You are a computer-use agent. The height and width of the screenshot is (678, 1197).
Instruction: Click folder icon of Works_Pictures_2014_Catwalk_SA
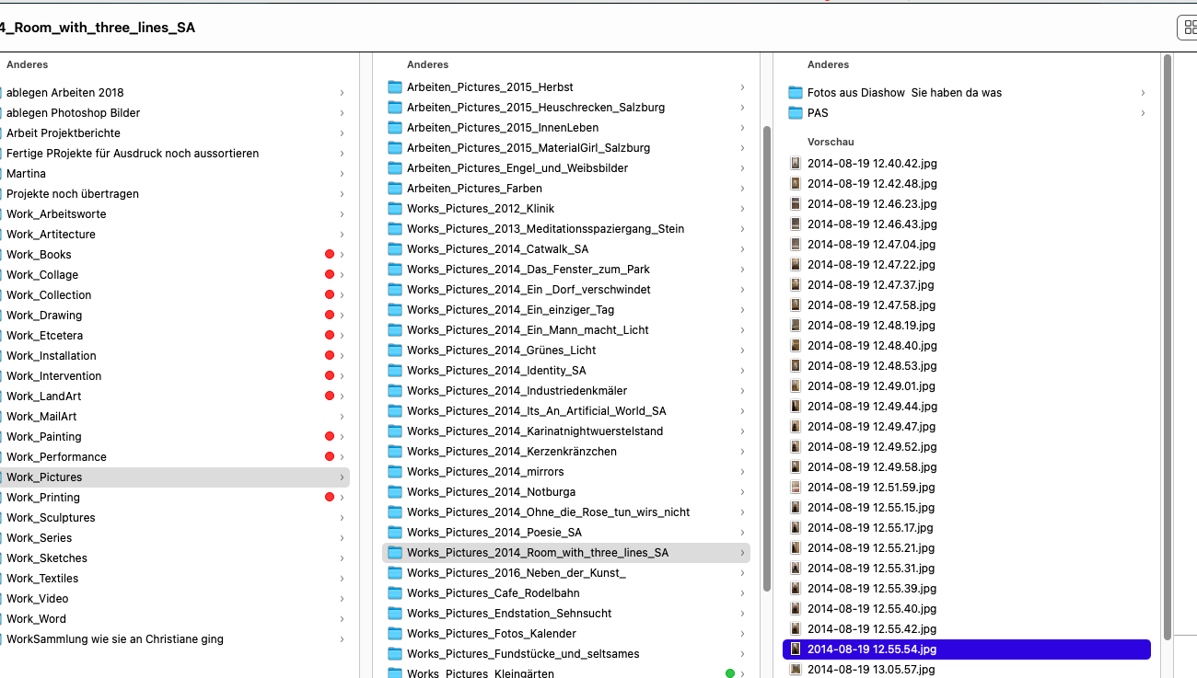pyautogui.click(x=395, y=248)
